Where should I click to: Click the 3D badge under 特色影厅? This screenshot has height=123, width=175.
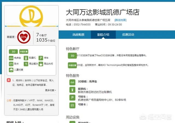click(x=72, y=55)
